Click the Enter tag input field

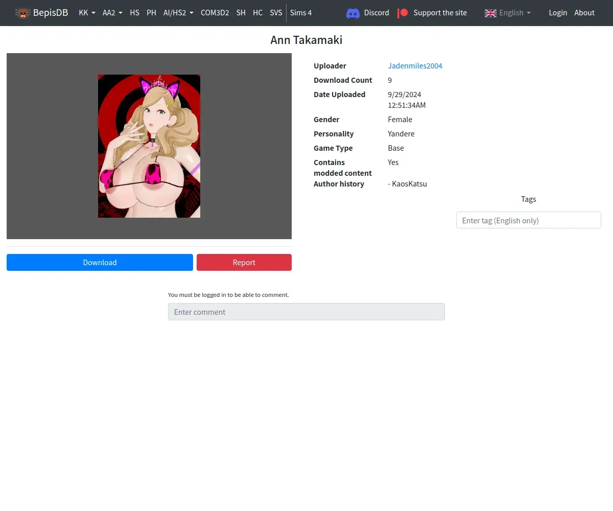528,220
